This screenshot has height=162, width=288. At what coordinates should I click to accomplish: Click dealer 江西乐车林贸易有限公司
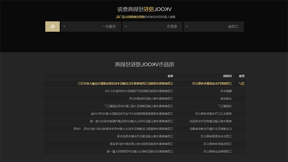pyautogui.click(x=216, y=136)
